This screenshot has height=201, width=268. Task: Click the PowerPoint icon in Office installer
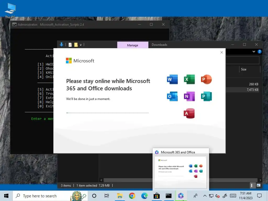(x=206, y=79)
